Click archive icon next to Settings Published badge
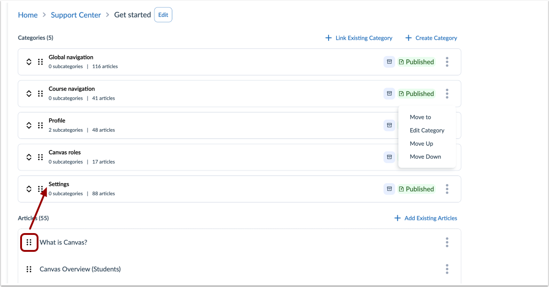This screenshot has width=549, height=287. click(x=389, y=189)
